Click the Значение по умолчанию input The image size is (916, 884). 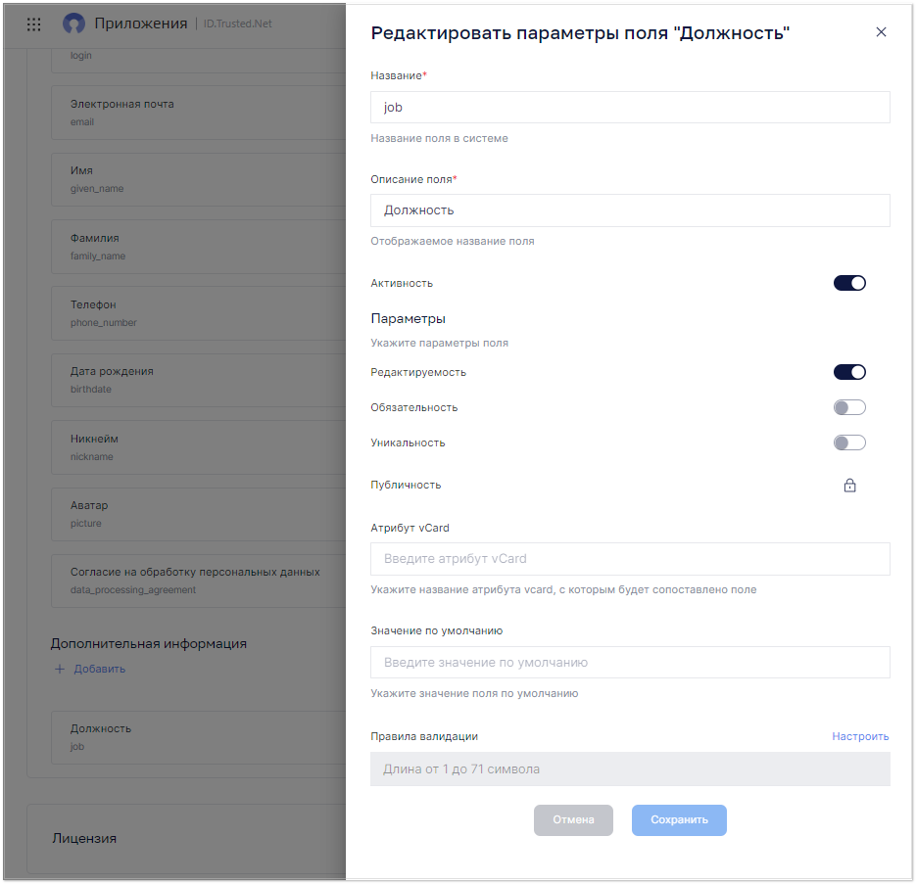coord(630,662)
